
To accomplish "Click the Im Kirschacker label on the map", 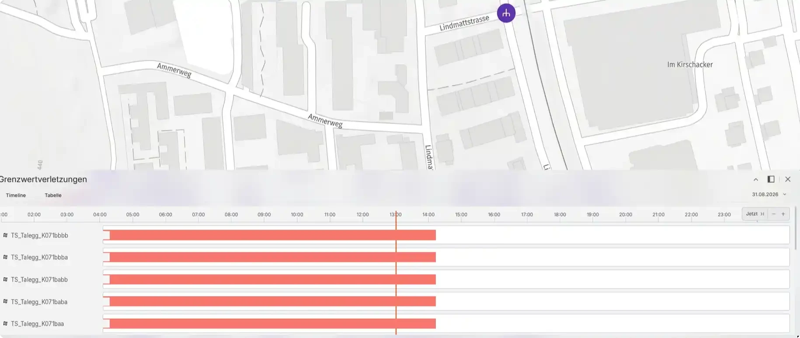I will tap(690, 65).
